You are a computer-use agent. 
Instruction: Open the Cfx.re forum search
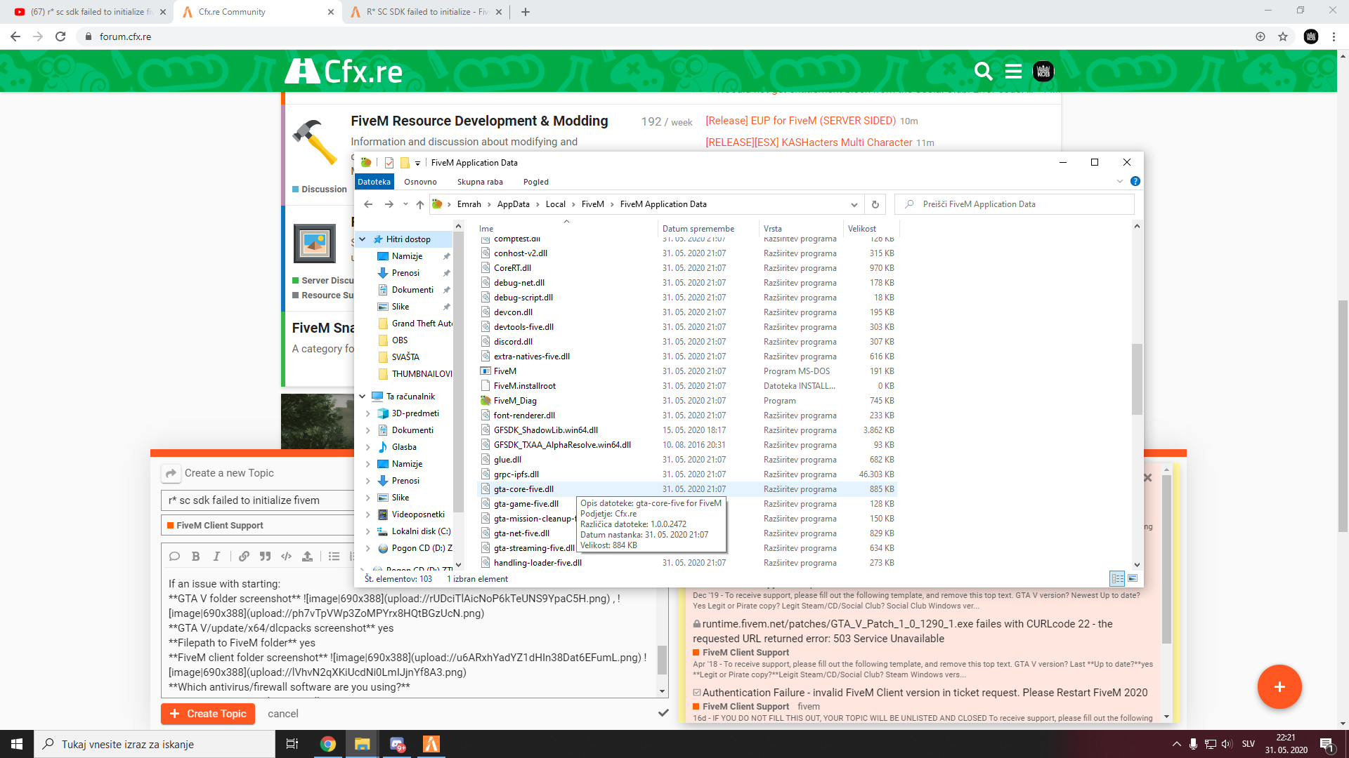coord(982,71)
